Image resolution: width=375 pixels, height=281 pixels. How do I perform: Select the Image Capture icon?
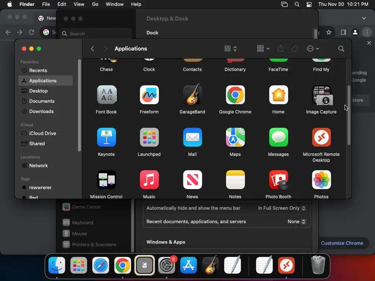click(x=322, y=95)
